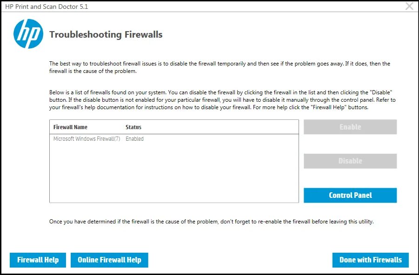Click the greyed-out Disable button

[x=350, y=161]
